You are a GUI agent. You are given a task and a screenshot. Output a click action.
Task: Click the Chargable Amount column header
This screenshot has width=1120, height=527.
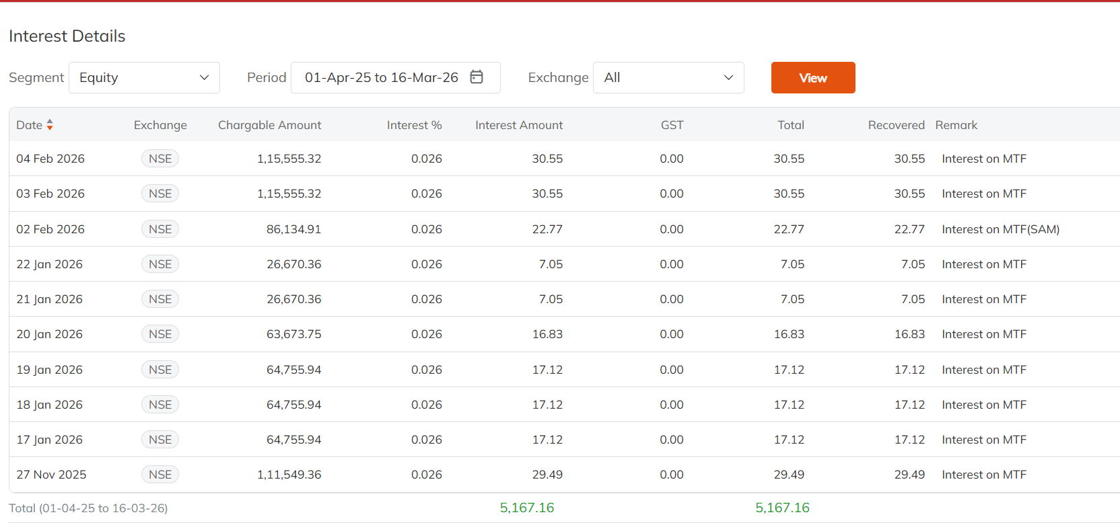tap(269, 125)
